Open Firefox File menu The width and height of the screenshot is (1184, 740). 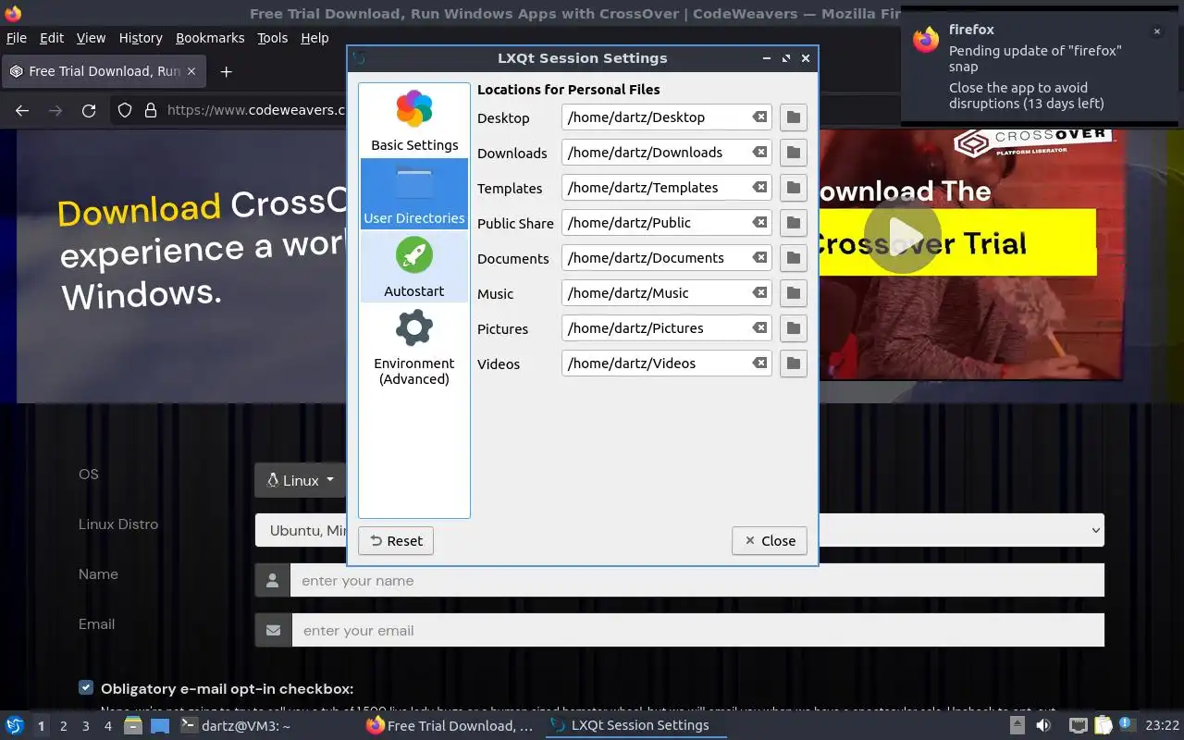17,38
